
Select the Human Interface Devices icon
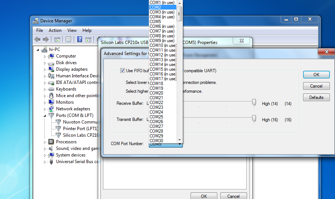[51, 76]
